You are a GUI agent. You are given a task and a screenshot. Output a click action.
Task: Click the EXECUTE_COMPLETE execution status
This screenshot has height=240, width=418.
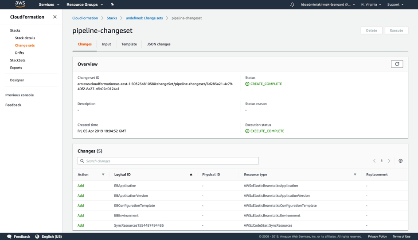point(267,131)
